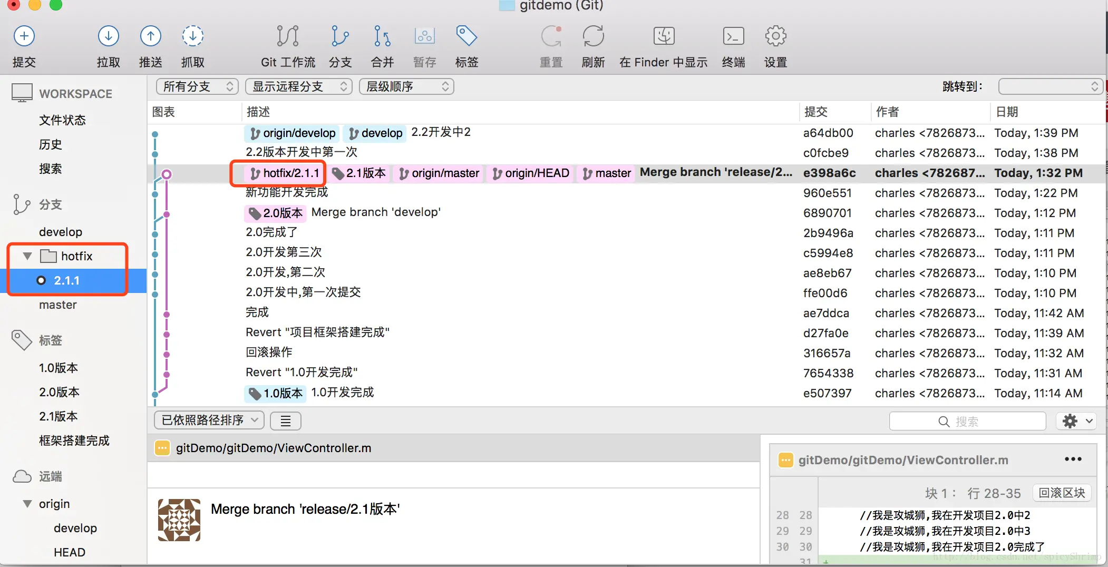Click the Reset (重置) toolbar icon
The width and height of the screenshot is (1108, 567).
551,36
